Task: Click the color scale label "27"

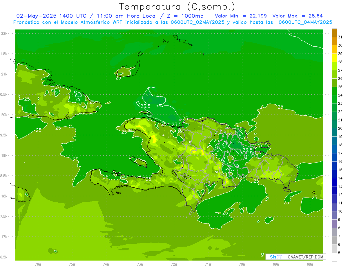Action: pos(340,70)
